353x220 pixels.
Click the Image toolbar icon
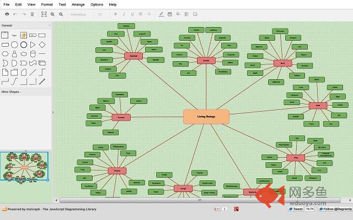point(170,14)
